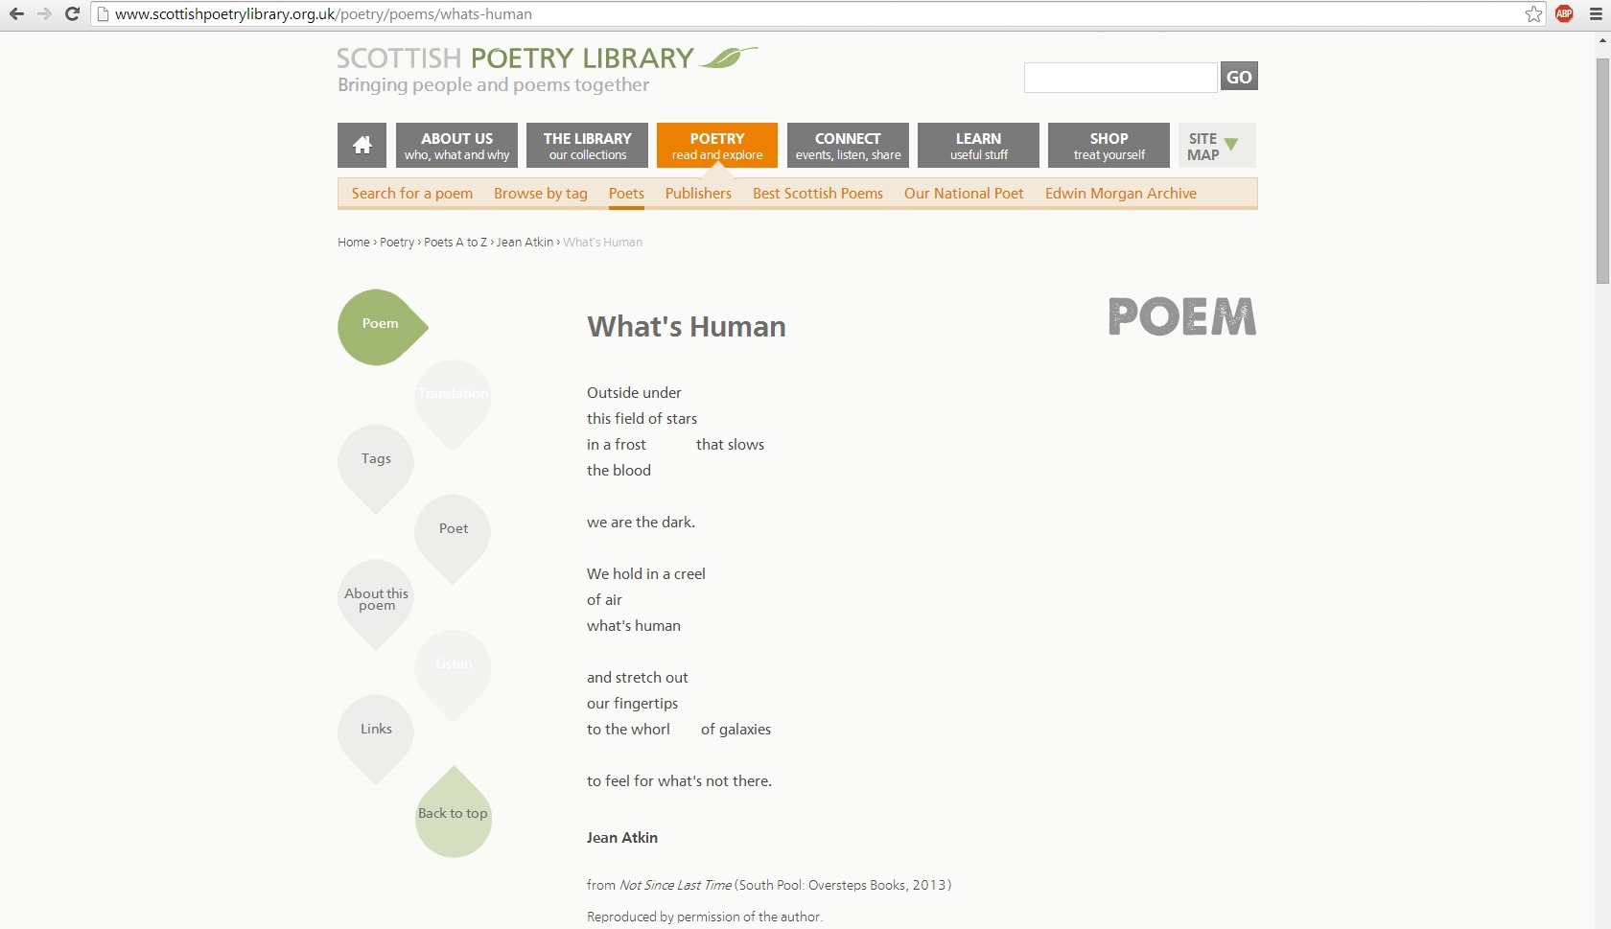Open the Poetry read and explore tab
The width and height of the screenshot is (1611, 929).
[x=716, y=146]
